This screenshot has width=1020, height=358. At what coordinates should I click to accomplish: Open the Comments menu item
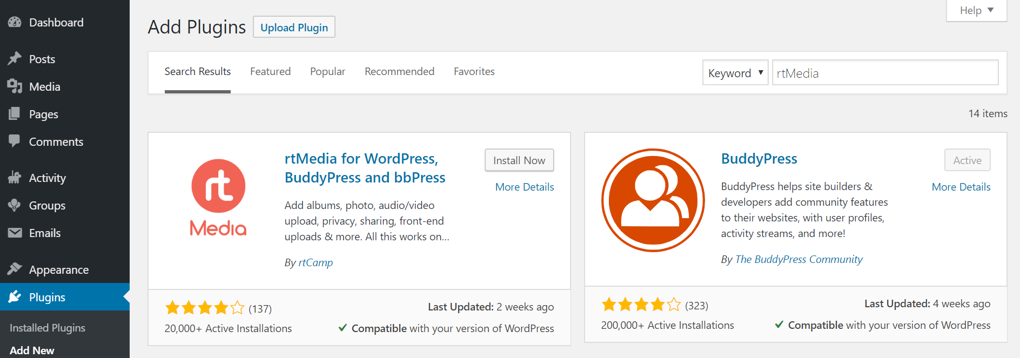[x=65, y=141]
